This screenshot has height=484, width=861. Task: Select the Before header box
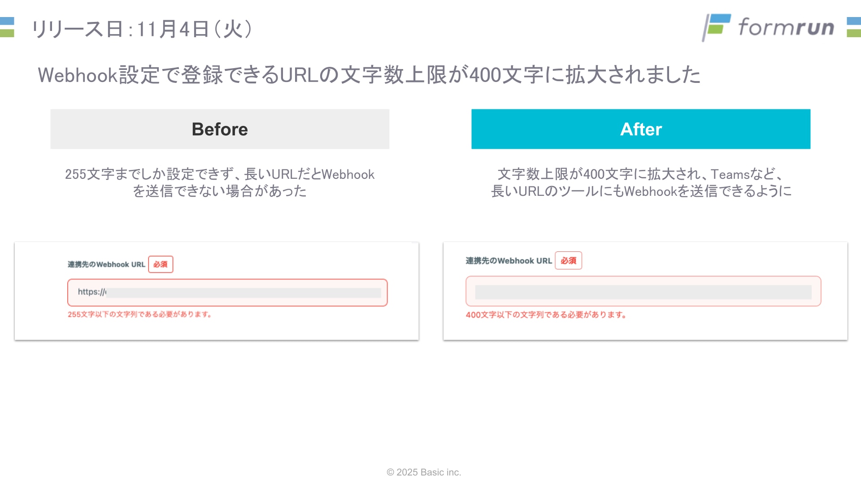(x=220, y=129)
